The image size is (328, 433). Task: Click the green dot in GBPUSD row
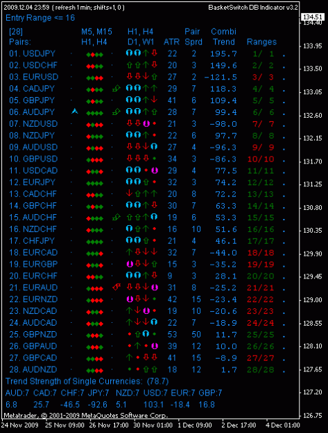(155, 159)
